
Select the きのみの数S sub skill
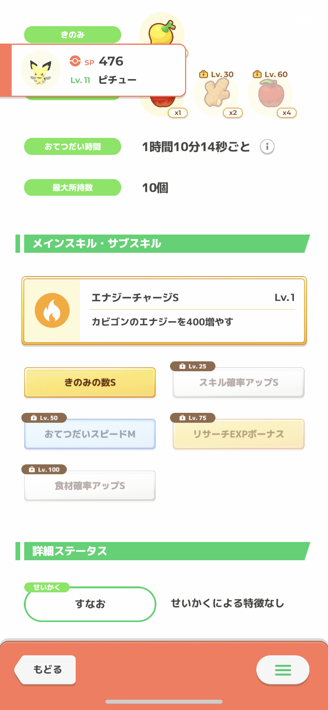coord(90,382)
